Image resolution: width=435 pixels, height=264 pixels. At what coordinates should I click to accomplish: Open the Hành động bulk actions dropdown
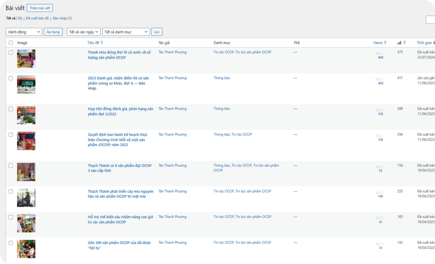pos(24,32)
